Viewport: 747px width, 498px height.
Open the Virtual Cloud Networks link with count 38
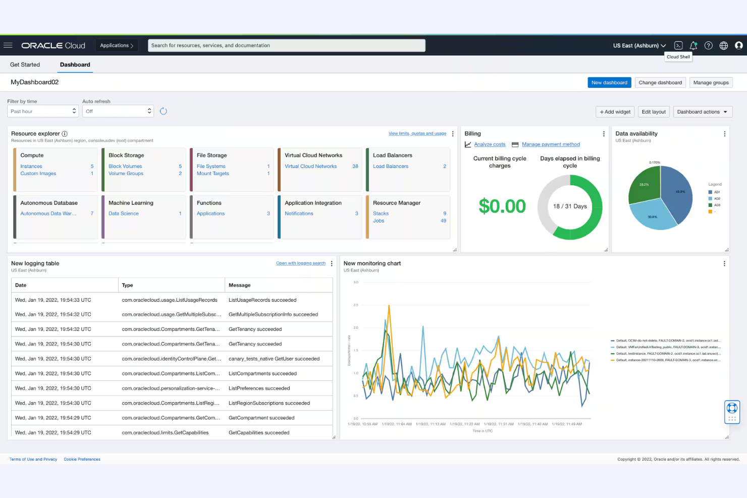tap(310, 166)
